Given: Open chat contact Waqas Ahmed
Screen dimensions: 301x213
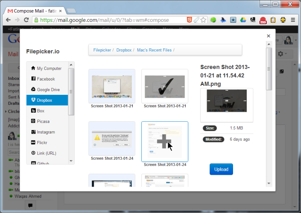Looking at the screenshot, I should click(x=28, y=196).
